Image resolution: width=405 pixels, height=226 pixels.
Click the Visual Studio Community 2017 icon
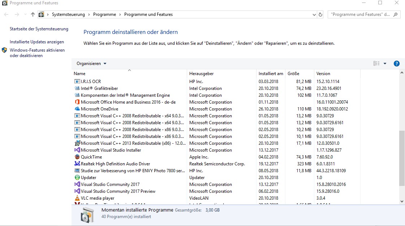(77, 184)
